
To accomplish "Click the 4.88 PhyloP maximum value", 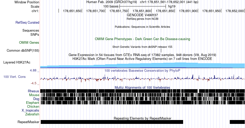I will pos(33,70).
